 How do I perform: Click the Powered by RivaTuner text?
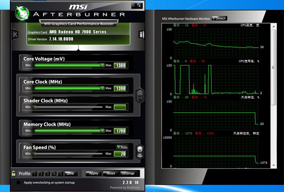click(x=125, y=187)
